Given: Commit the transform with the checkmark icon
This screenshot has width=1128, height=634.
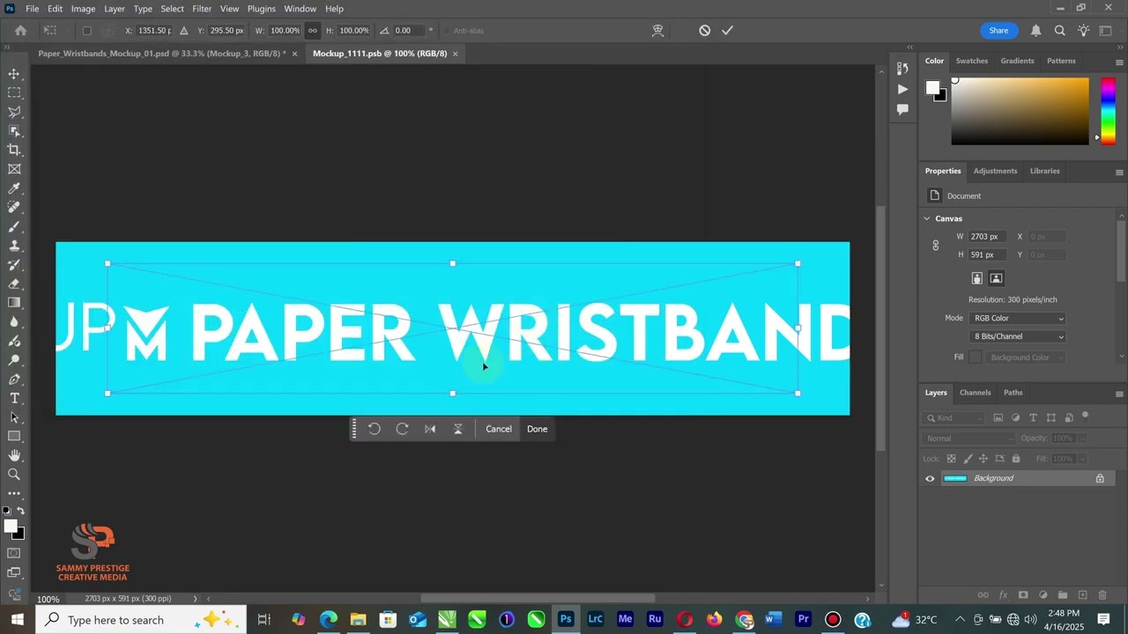Looking at the screenshot, I should point(727,30).
